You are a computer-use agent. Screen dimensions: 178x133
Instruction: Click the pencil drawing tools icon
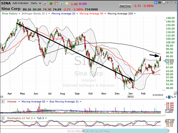[x=175, y=93]
